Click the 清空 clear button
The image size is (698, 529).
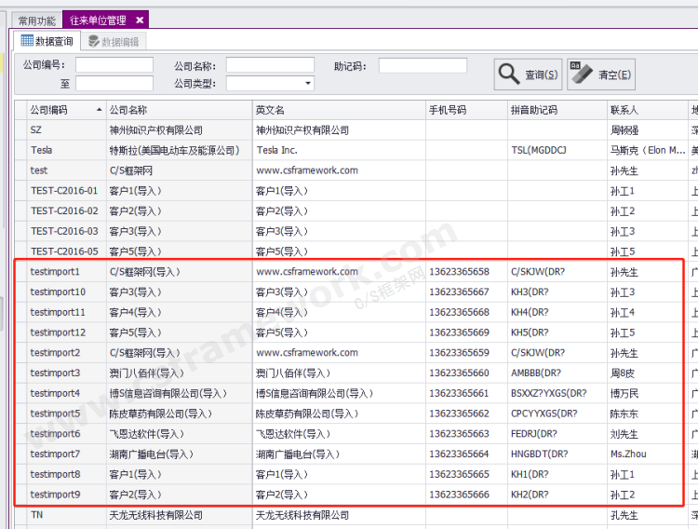(600, 75)
